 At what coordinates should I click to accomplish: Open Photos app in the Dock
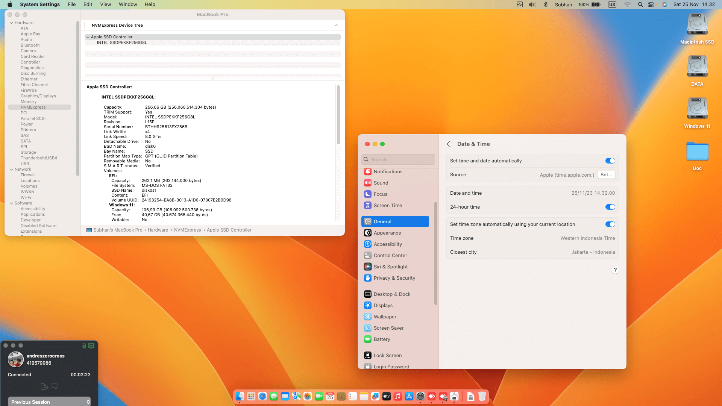(308, 396)
